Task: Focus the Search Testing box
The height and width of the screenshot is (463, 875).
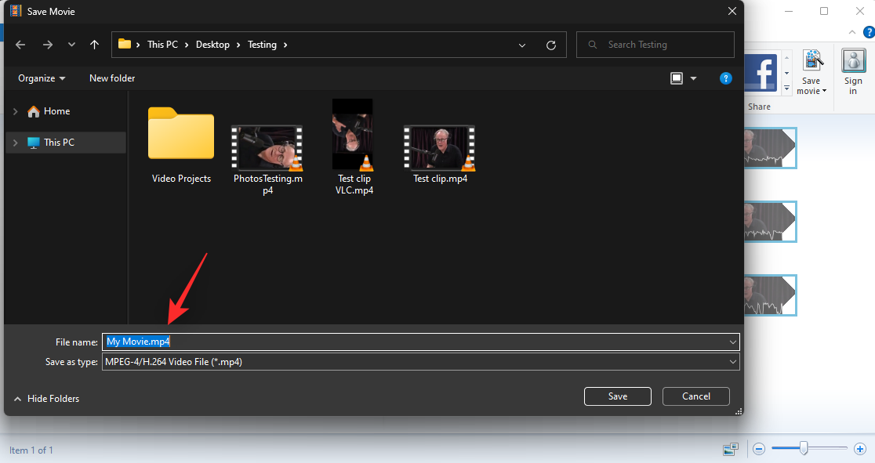Action: 655,45
